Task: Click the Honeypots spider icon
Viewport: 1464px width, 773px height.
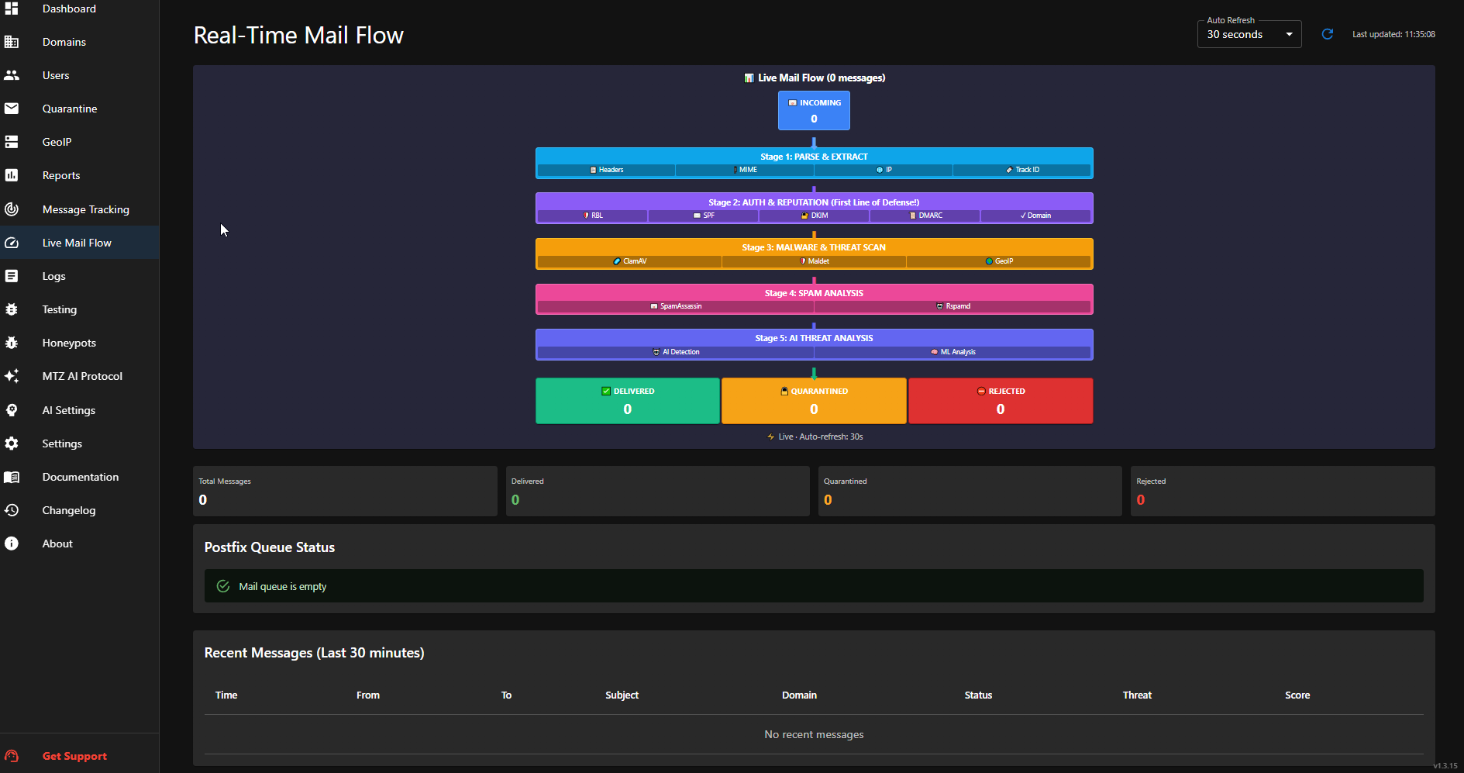Action: 12,343
